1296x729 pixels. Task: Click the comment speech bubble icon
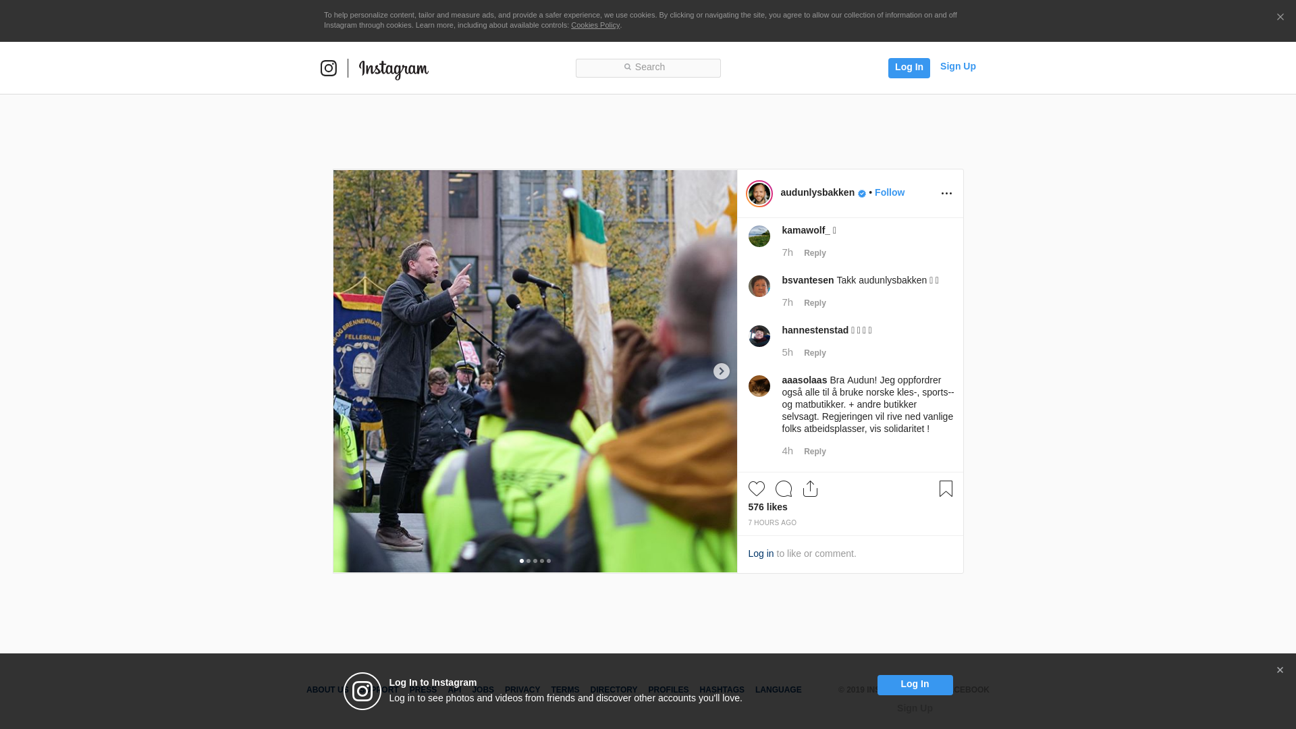click(x=784, y=489)
